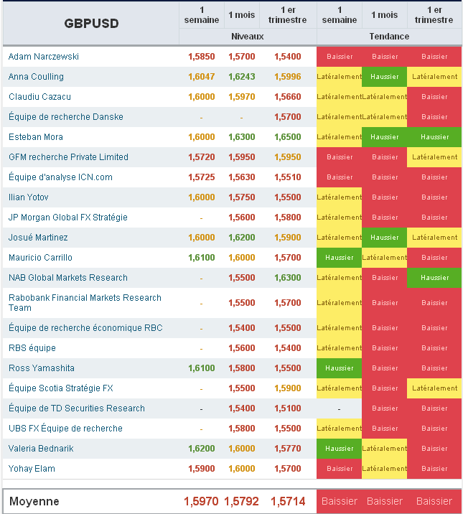Viewport: 463px width, 514px height.
Task: Click Adam Narczewski's 1 semaine level 1,5850
Action: click(x=202, y=57)
